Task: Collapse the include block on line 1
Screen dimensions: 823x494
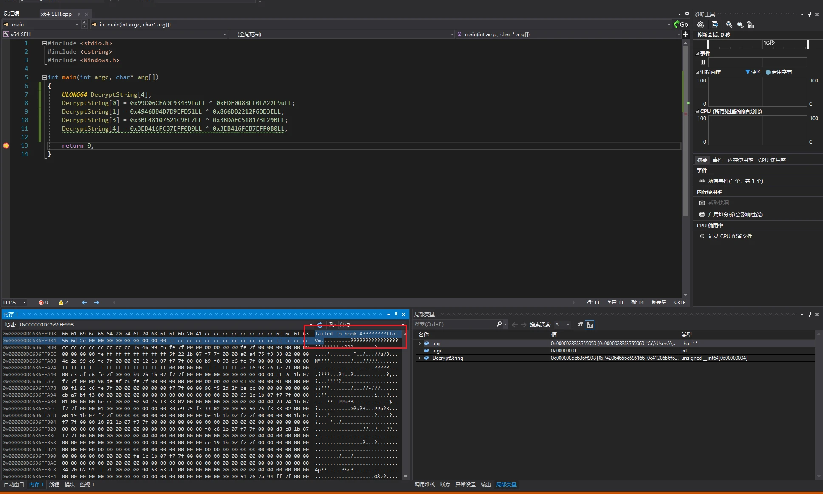Action: pos(44,43)
